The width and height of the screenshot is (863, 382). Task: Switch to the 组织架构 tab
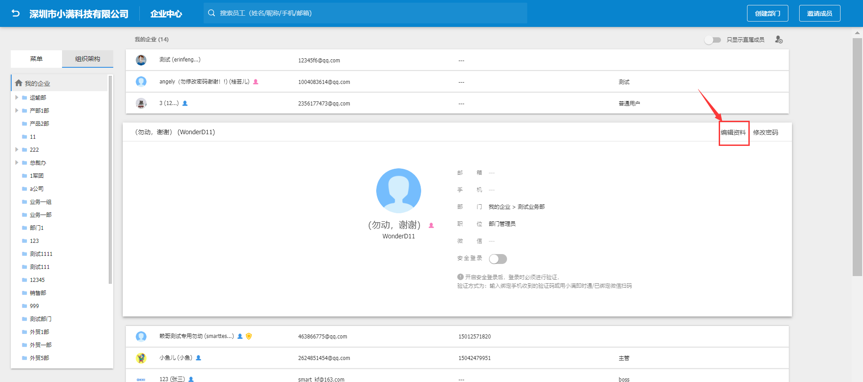88,59
